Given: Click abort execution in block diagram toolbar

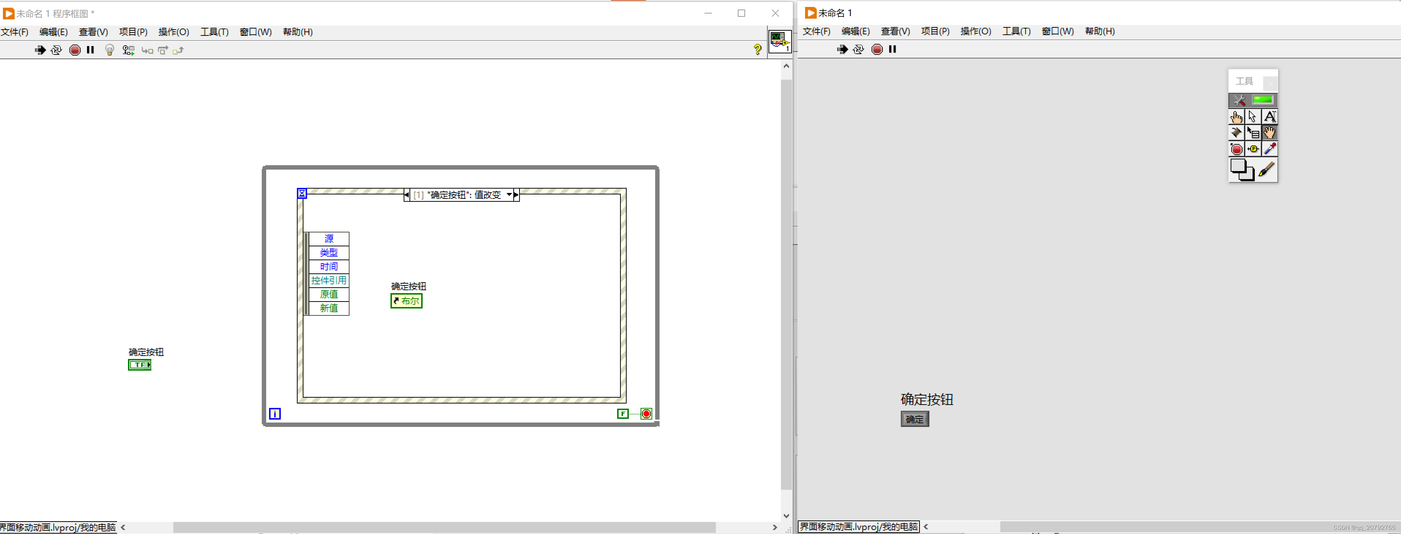Looking at the screenshot, I should coord(75,50).
